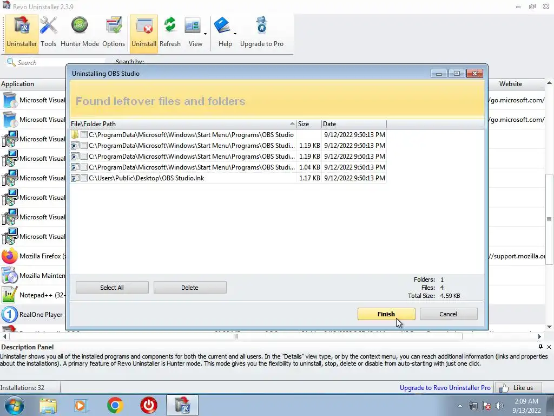This screenshot has height=416, width=554.
Task: Click the Select All button
Action: 112,288
